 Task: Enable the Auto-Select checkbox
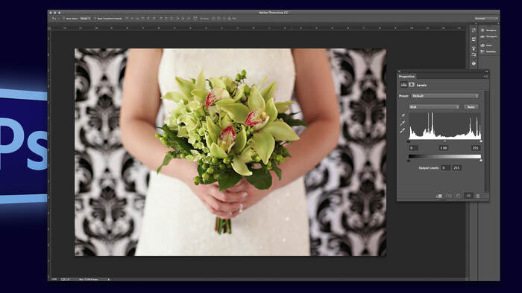[64, 19]
